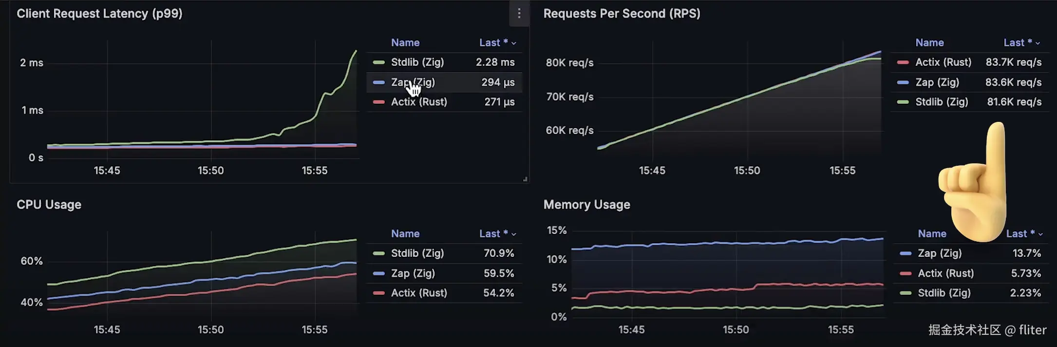Click the CPU Usage panel title
The height and width of the screenshot is (347, 1057).
click(x=49, y=205)
